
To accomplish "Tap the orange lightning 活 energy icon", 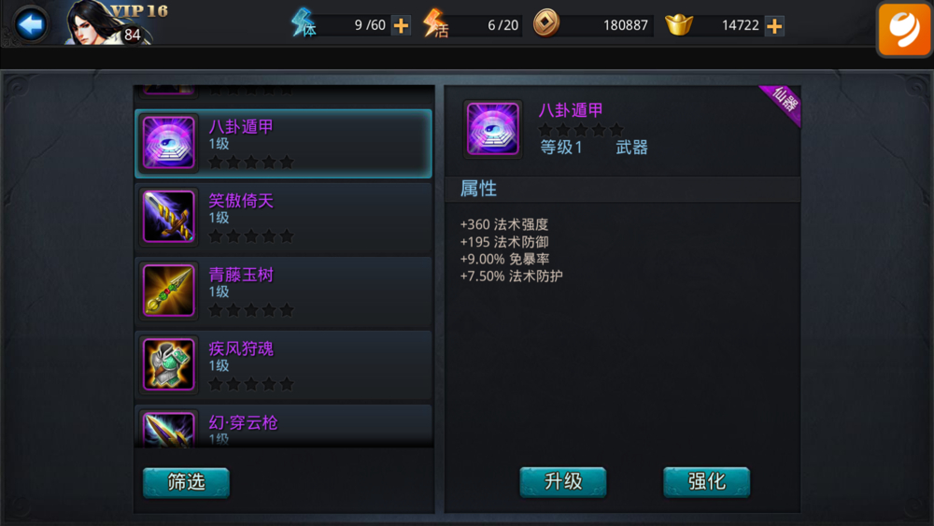I will [435, 24].
